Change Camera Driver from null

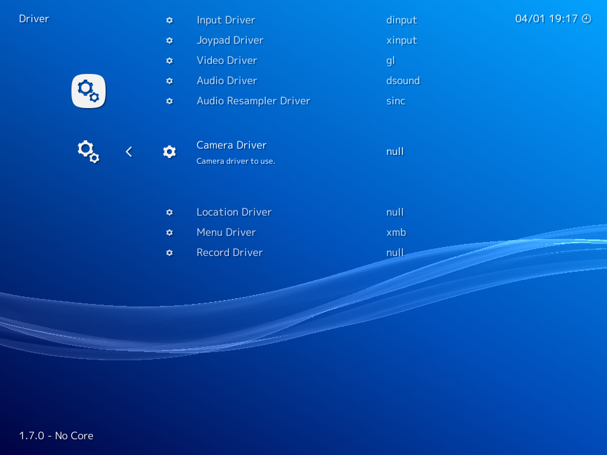pos(395,151)
